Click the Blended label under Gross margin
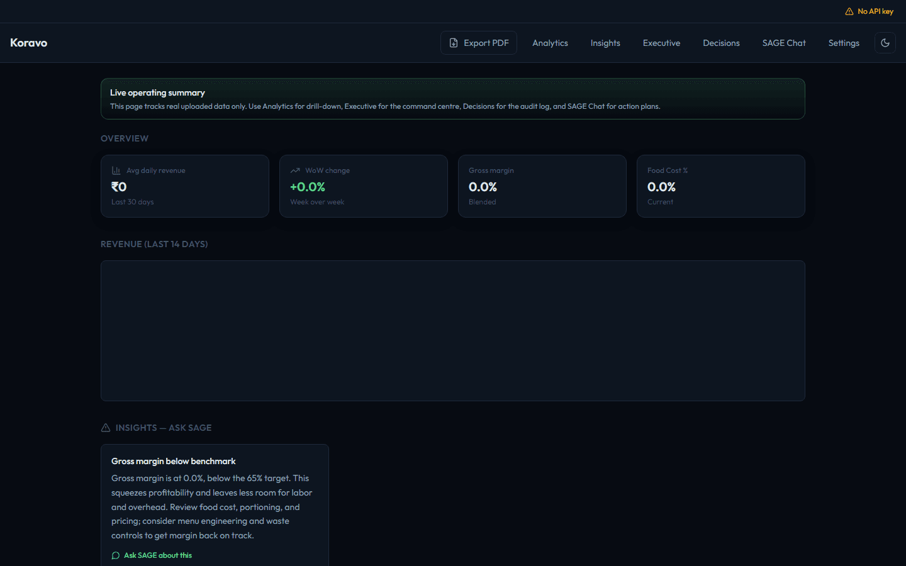This screenshot has height=566, width=906. click(483, 202)
